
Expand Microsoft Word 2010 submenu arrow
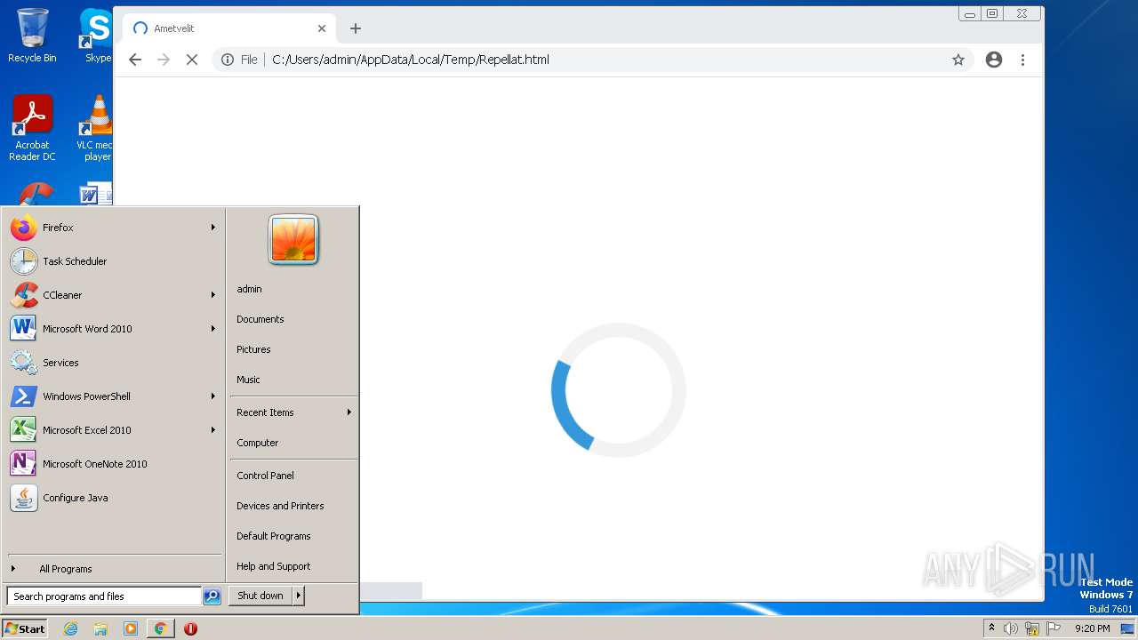[213, 329]
